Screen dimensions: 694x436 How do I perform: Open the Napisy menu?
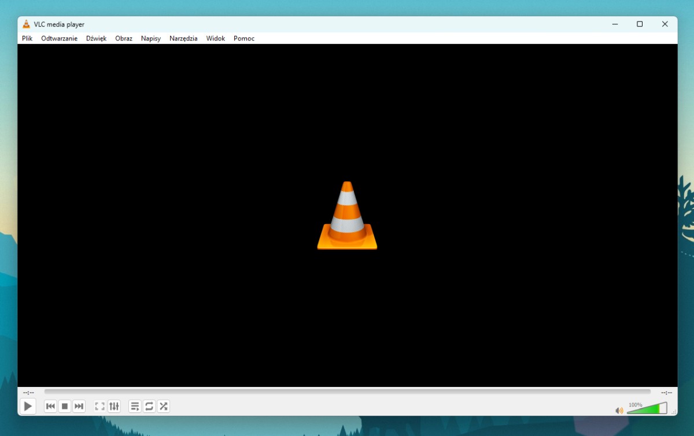click(x=150, y=38)
